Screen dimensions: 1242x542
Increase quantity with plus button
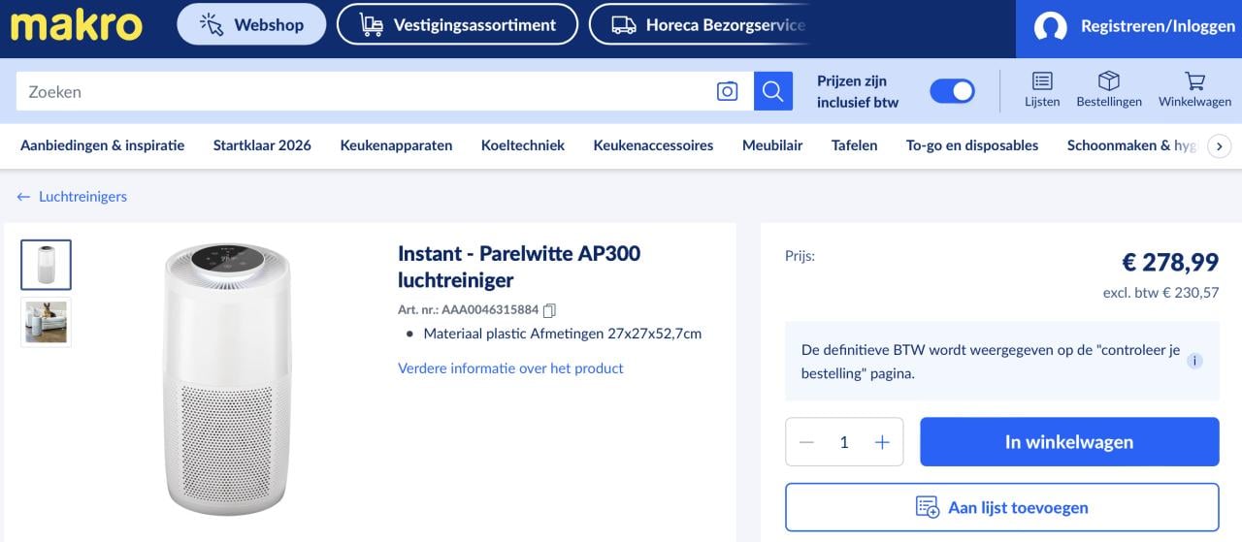click(882, 442)
